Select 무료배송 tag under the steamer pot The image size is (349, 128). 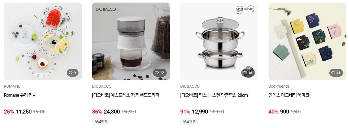[x=189, y=121]
